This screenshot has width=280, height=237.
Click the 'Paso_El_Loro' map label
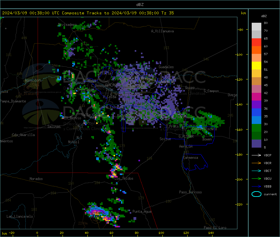pos(215,228)
